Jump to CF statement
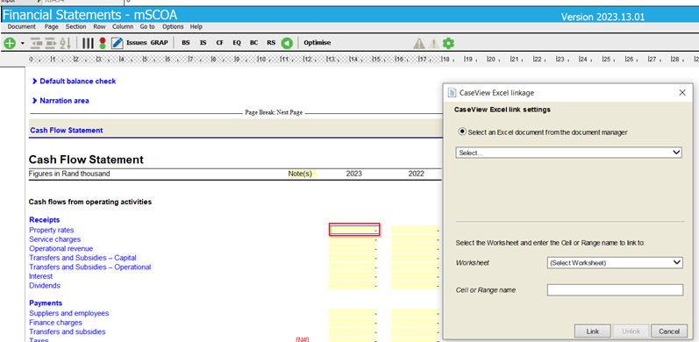This screenshot has height=342, width=699. (x=220, y=43)
